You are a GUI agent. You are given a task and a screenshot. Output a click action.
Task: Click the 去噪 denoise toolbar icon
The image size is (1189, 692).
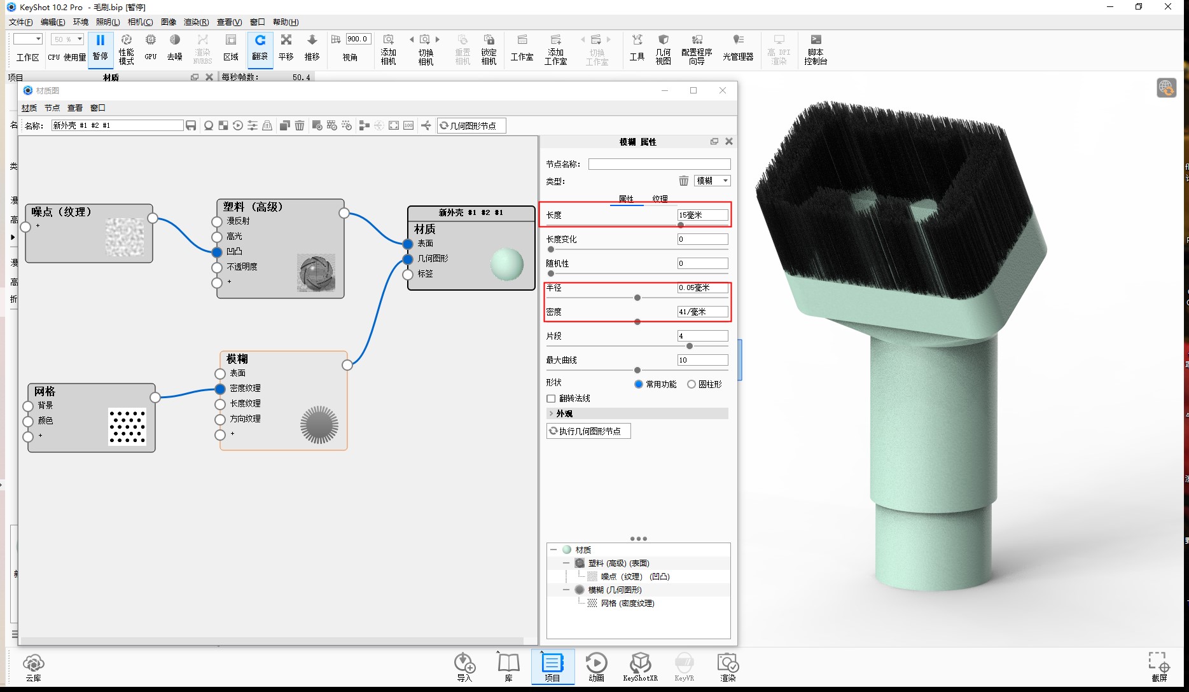tap(174, 48)
